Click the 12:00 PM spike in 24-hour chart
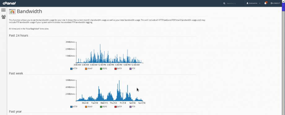 100,54
